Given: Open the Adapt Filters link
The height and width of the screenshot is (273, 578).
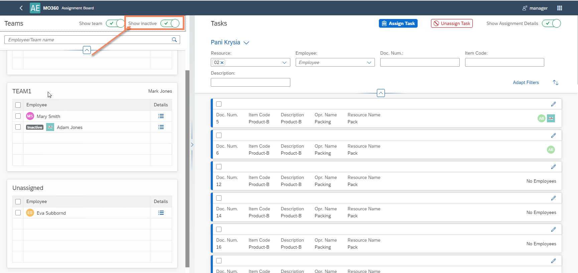Looking at the screenshot, I should [x=526, y=82].
